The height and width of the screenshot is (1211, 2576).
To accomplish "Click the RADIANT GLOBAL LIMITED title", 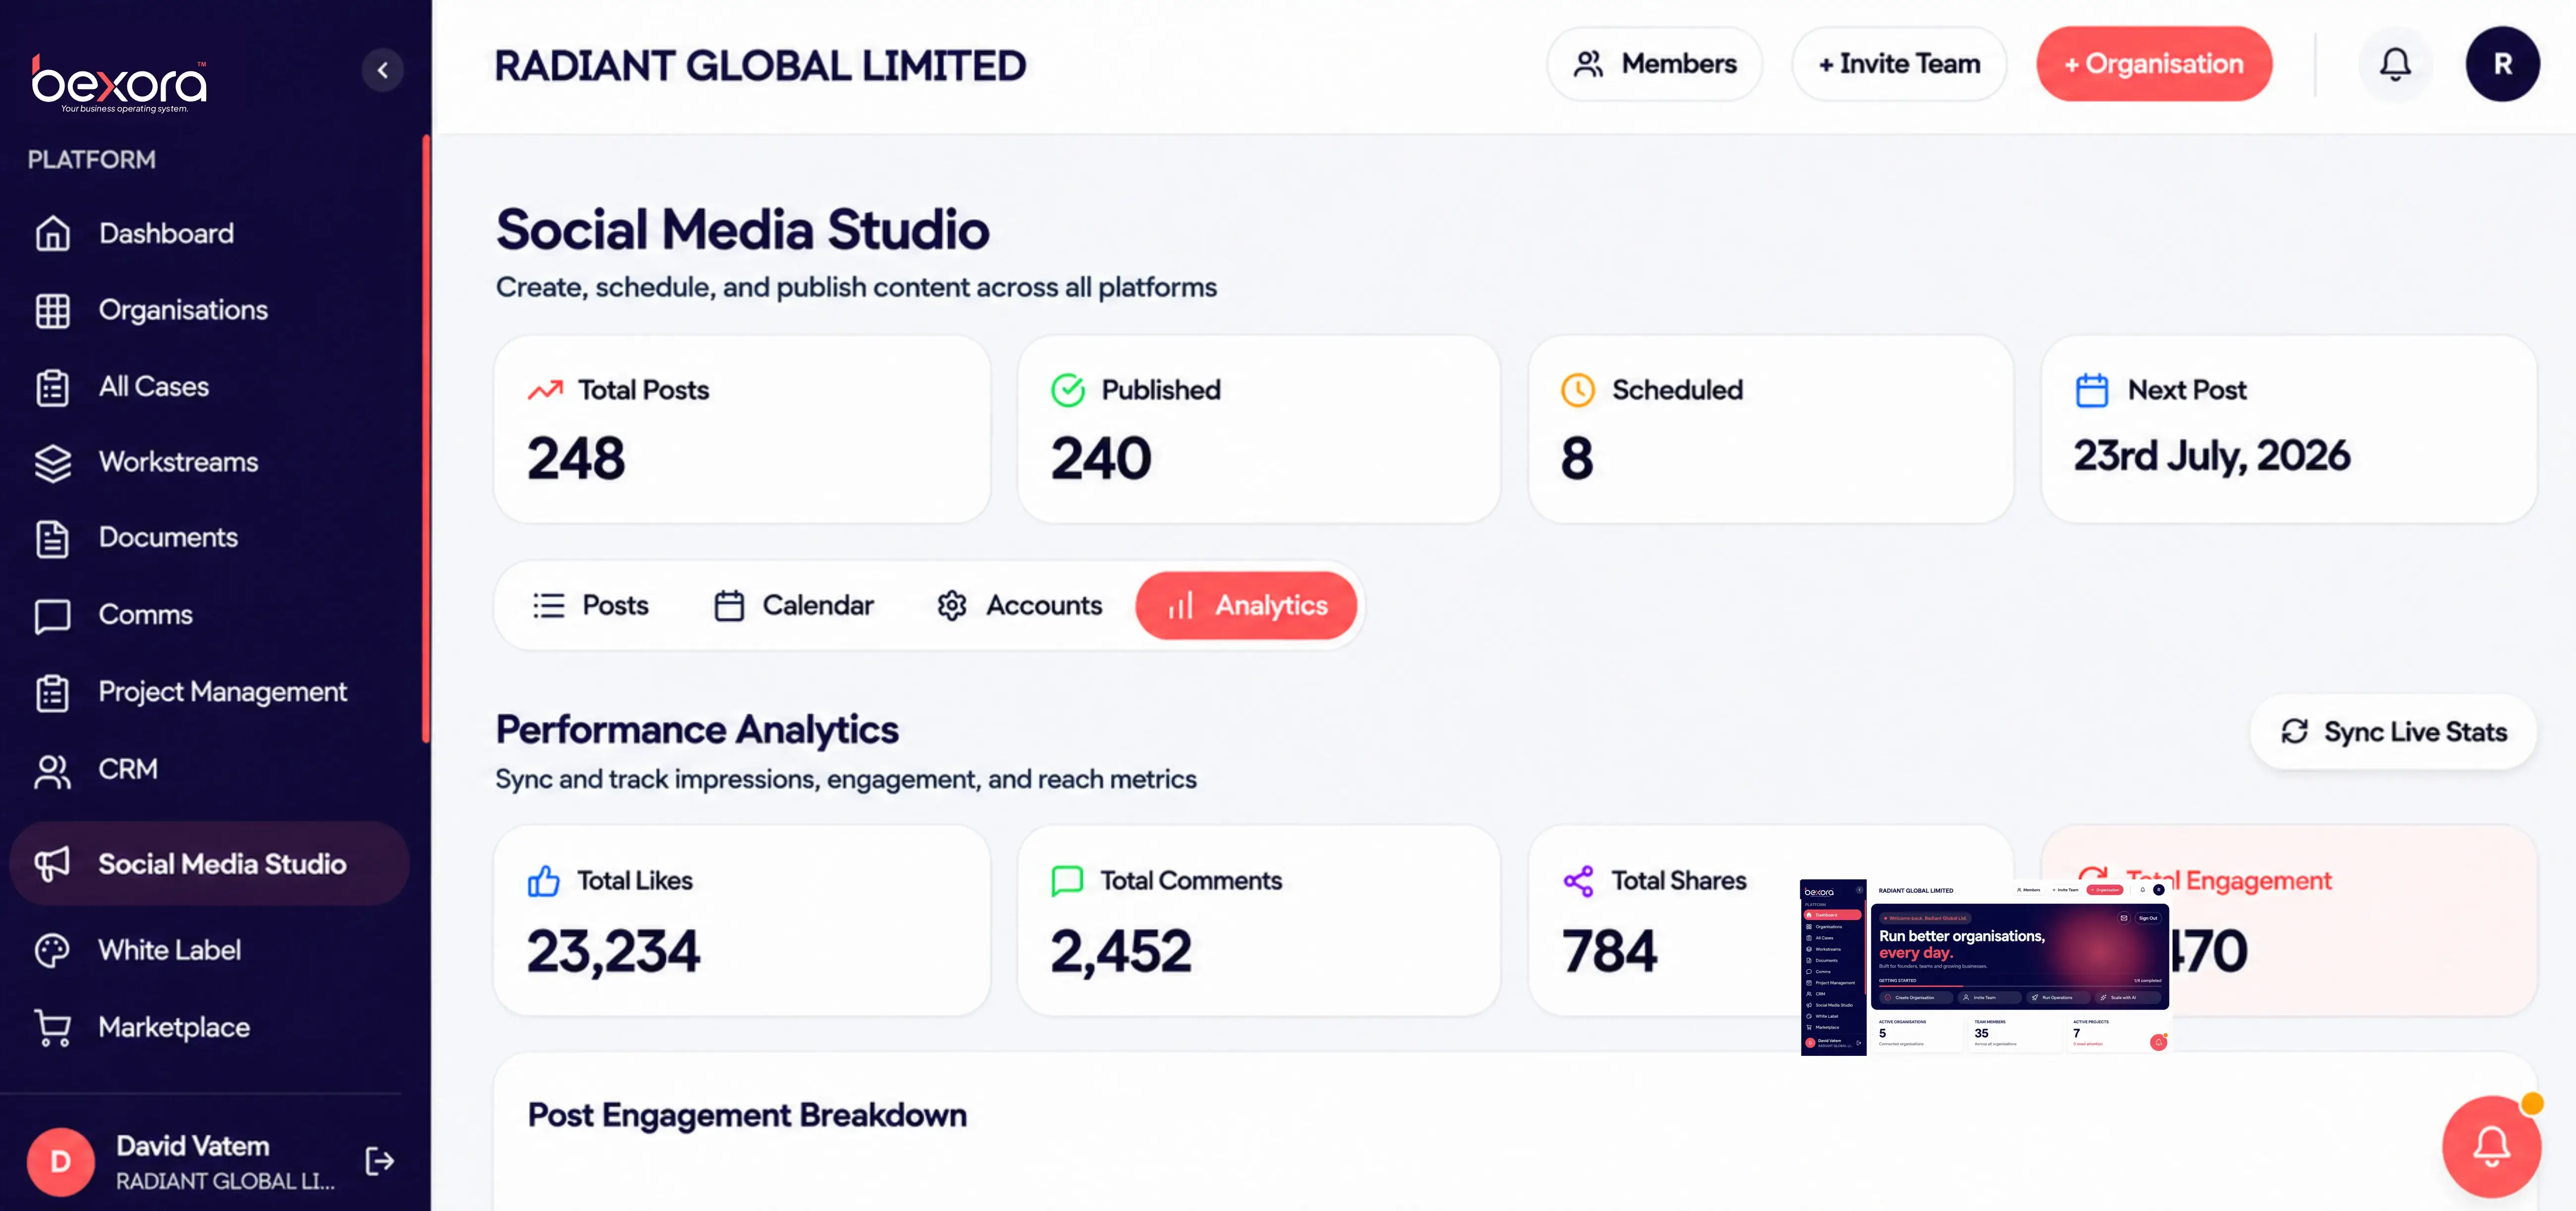I will pyautogui.click(x=760, y=66).
